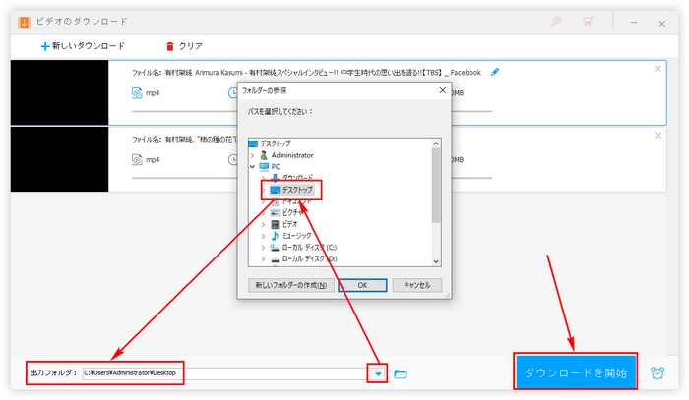Click the mp4 format icon on first item

(137, 93)
